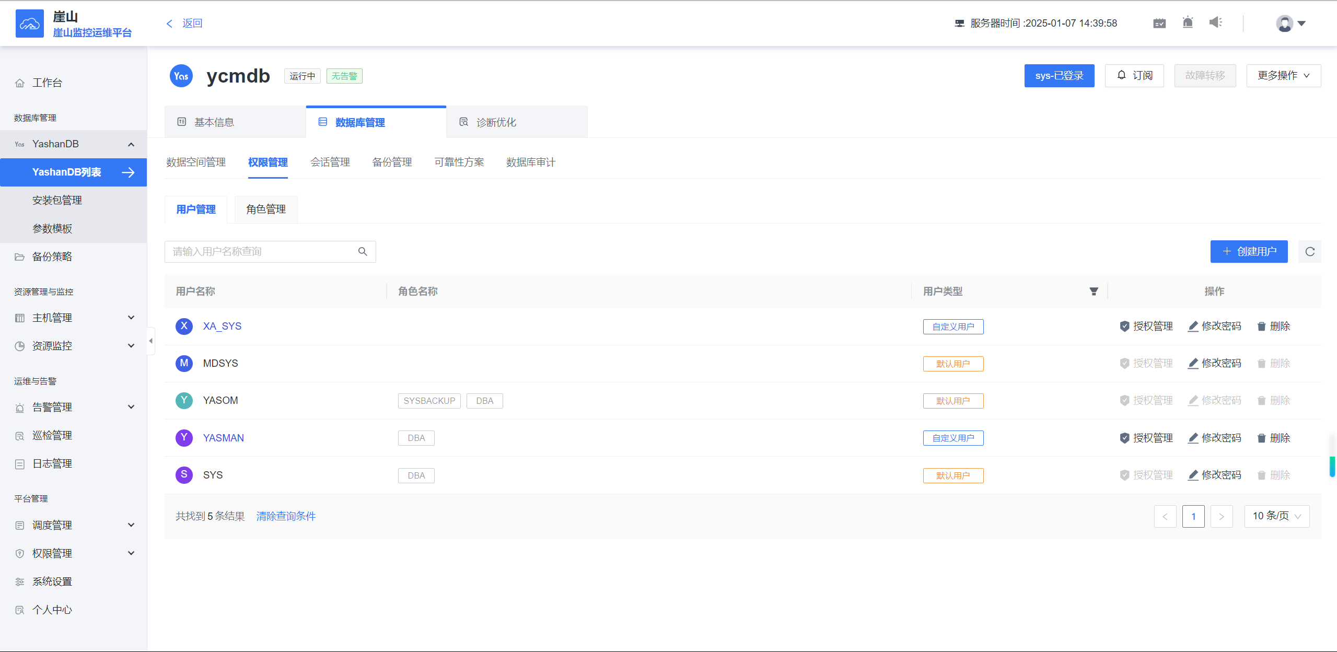Image resolution: width=1337 pixels, height=652 pixels.
Task: Click the calendar task icon in top bar
Action: [1159, 23]
